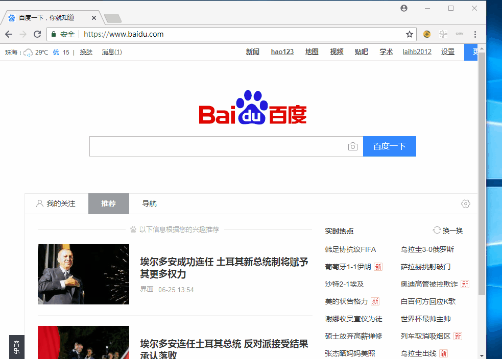The image size is (502, 359).
Task: Open hot topic 美的状告格力
Action: (346, 301)
